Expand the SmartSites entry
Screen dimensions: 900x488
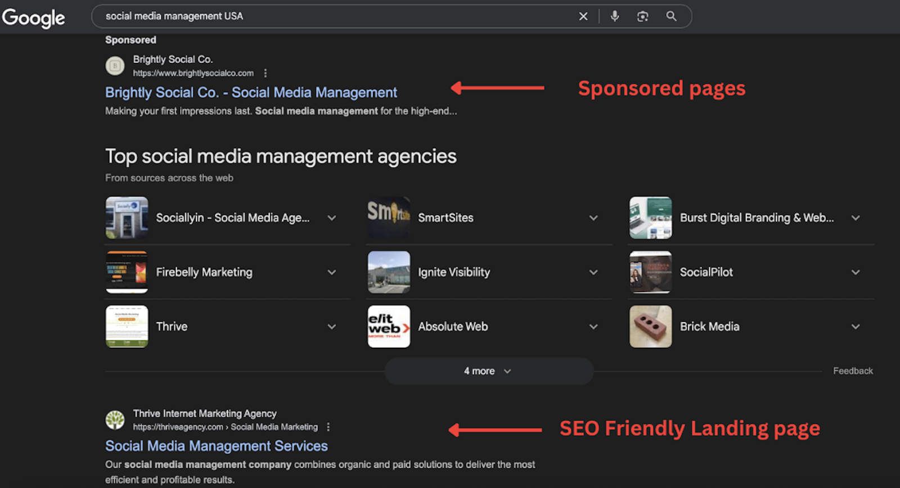tap(593, 218)
